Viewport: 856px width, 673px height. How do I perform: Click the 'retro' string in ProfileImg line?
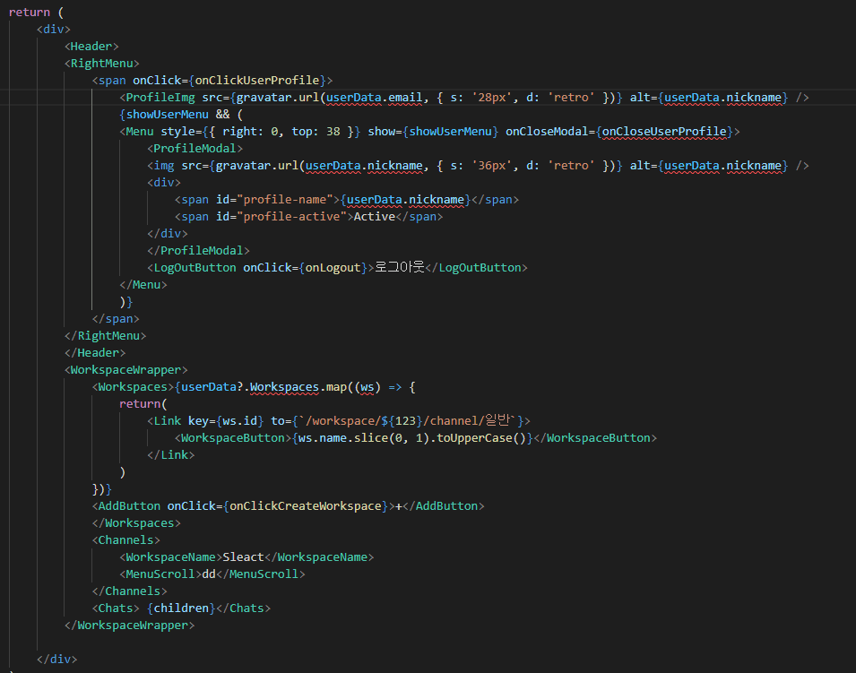click(x=571, y=97)
